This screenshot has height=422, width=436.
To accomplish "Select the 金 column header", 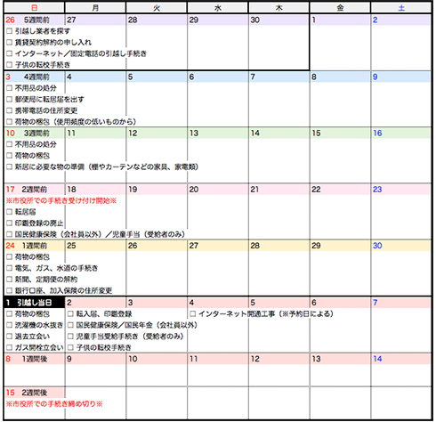I will point(340,8).
